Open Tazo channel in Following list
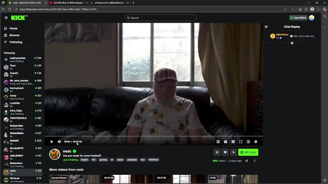Image resolution: width=328 pixels, height=184 pixels. point(22,67)
